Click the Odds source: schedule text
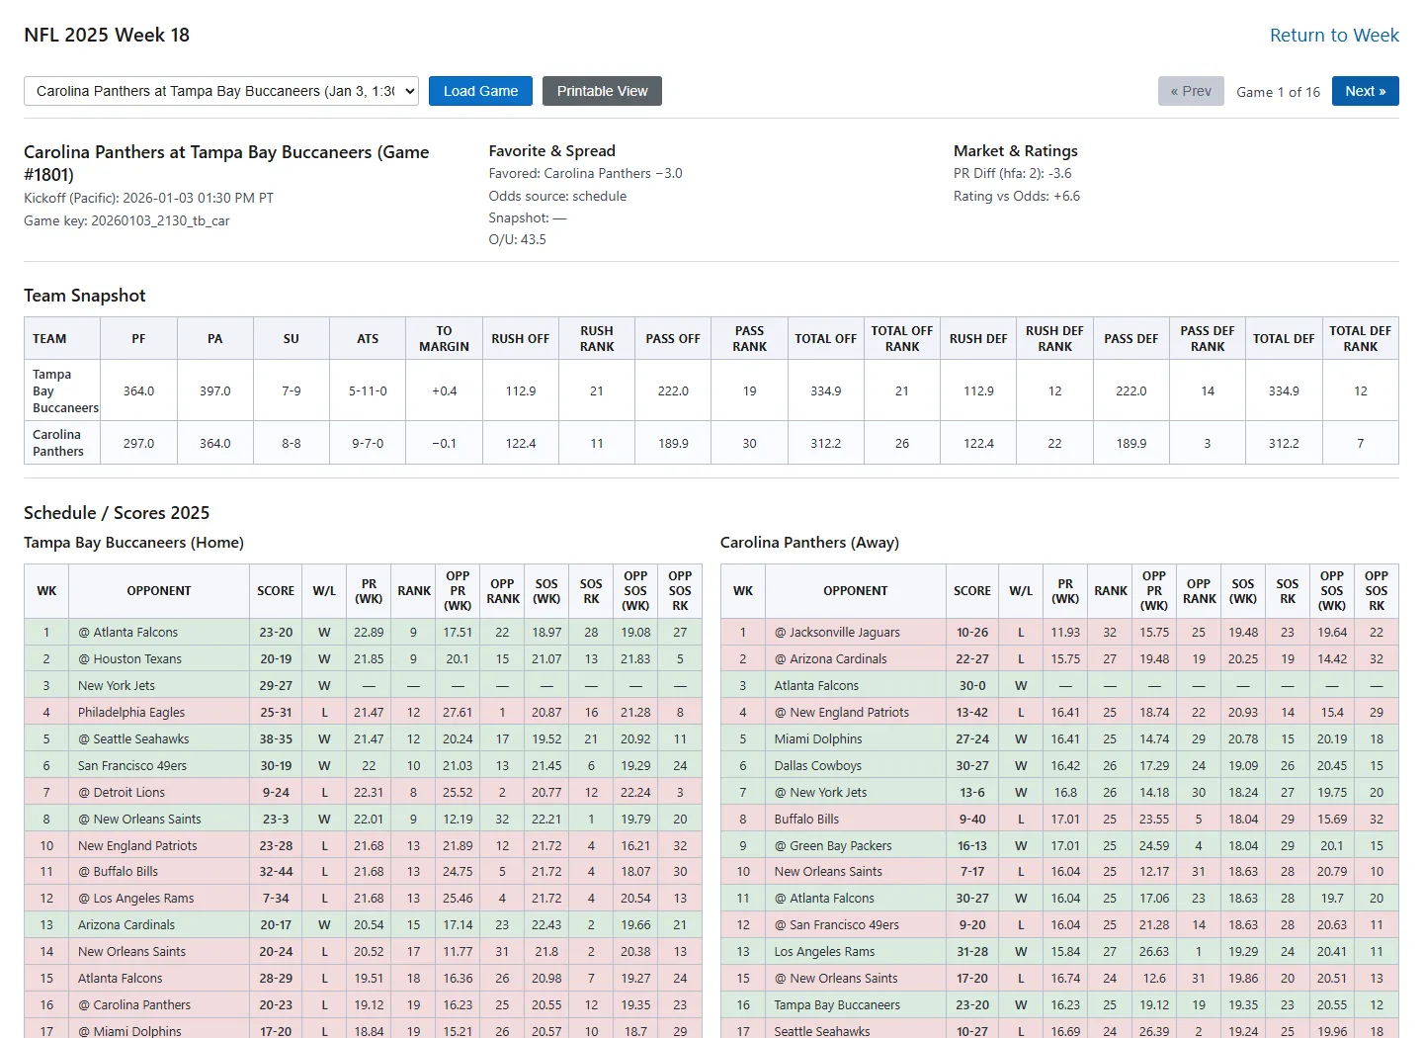Screen dimensions: 1423x1038 tap(557, 196)
